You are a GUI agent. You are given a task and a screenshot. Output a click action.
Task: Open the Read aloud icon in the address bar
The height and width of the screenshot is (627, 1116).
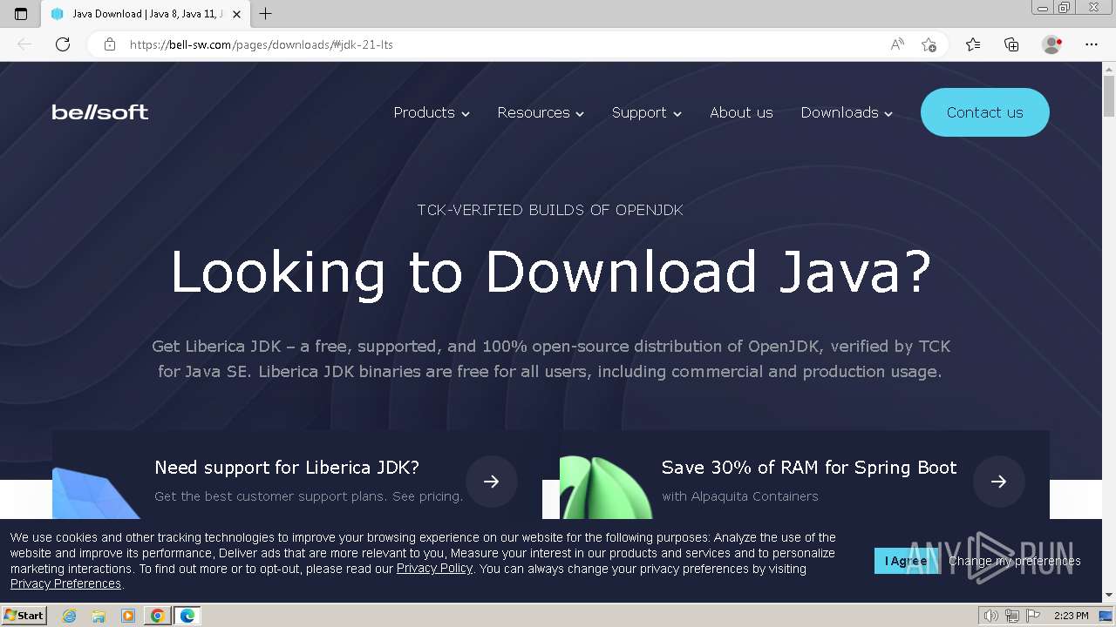[x=897, y=44]
